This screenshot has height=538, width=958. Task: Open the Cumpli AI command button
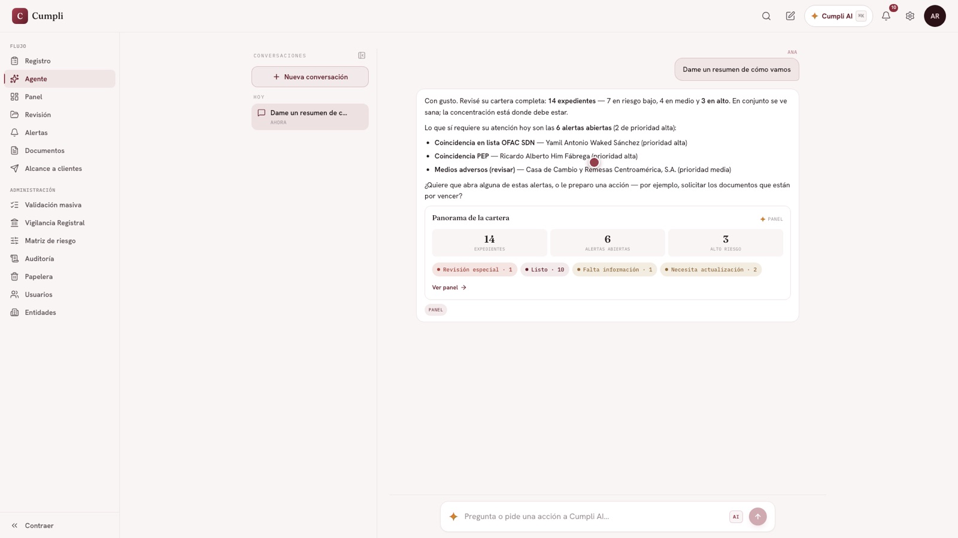tap(838, 16)
